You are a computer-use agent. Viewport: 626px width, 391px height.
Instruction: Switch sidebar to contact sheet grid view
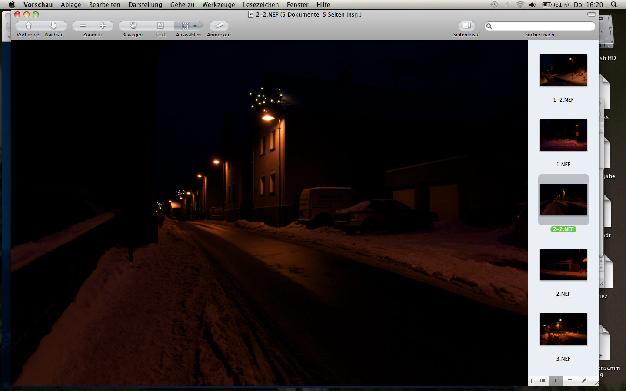point(542,381)
